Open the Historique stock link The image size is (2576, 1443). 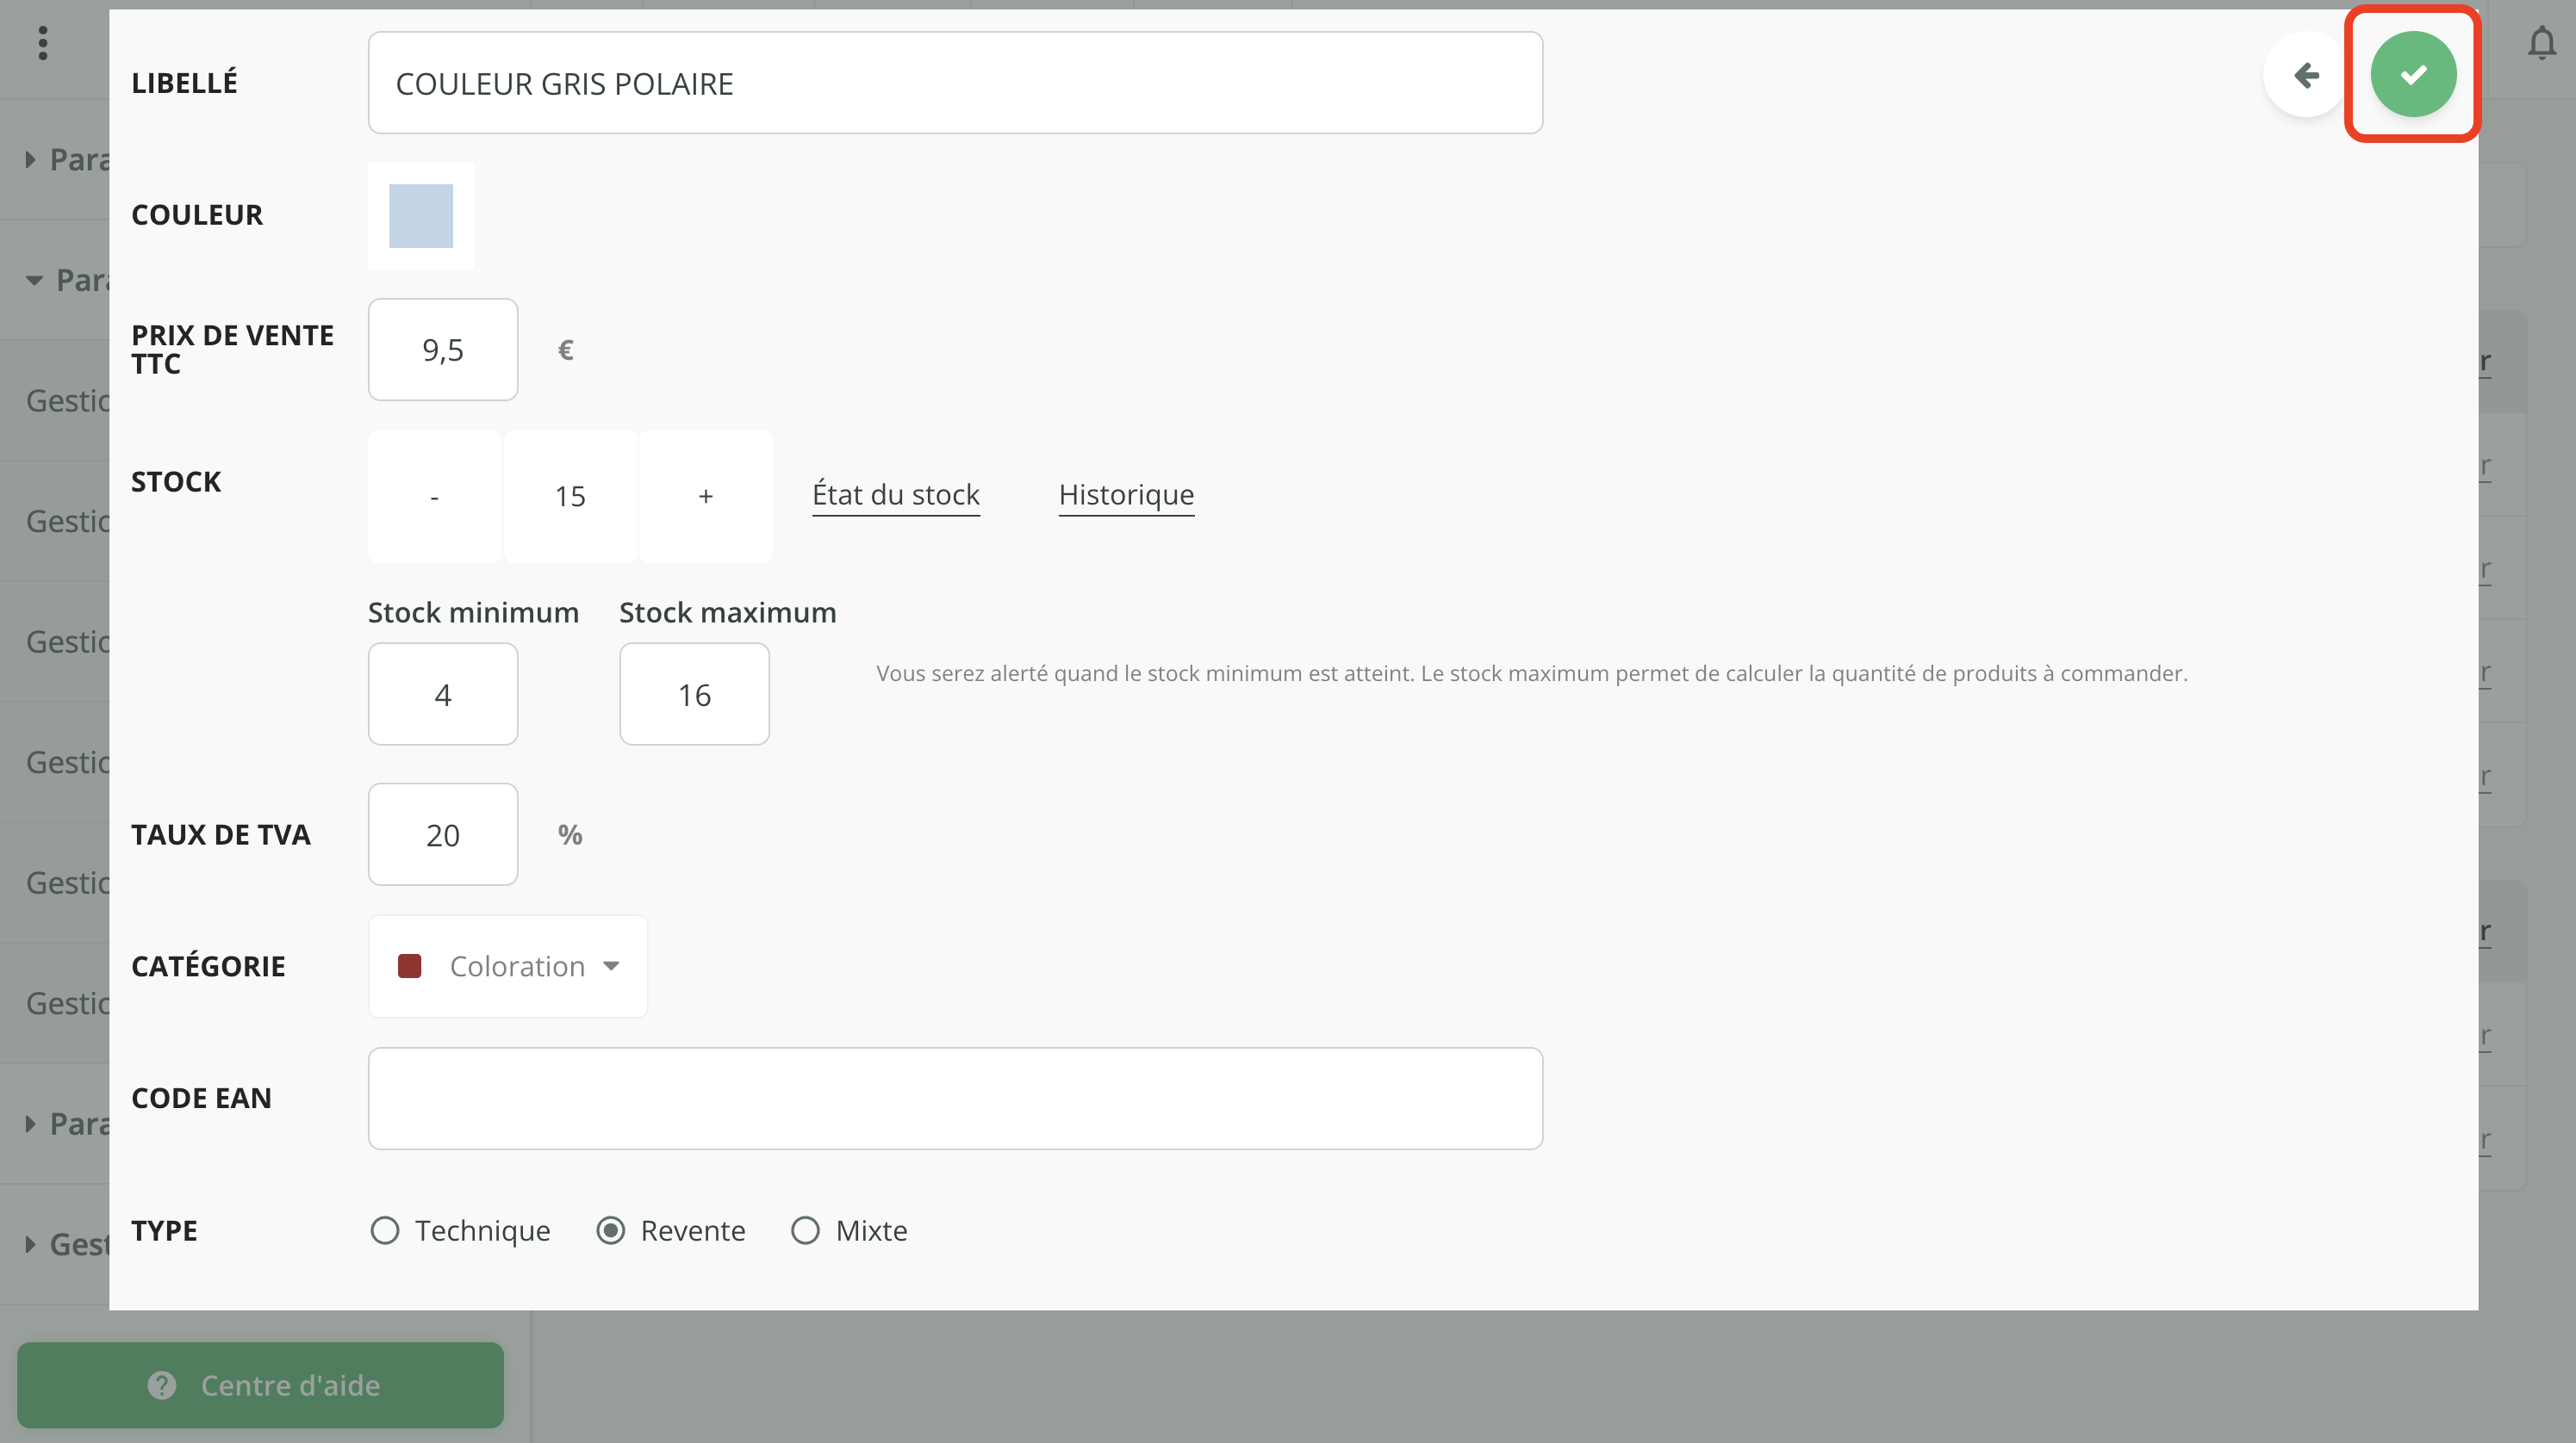point(1126,495)
